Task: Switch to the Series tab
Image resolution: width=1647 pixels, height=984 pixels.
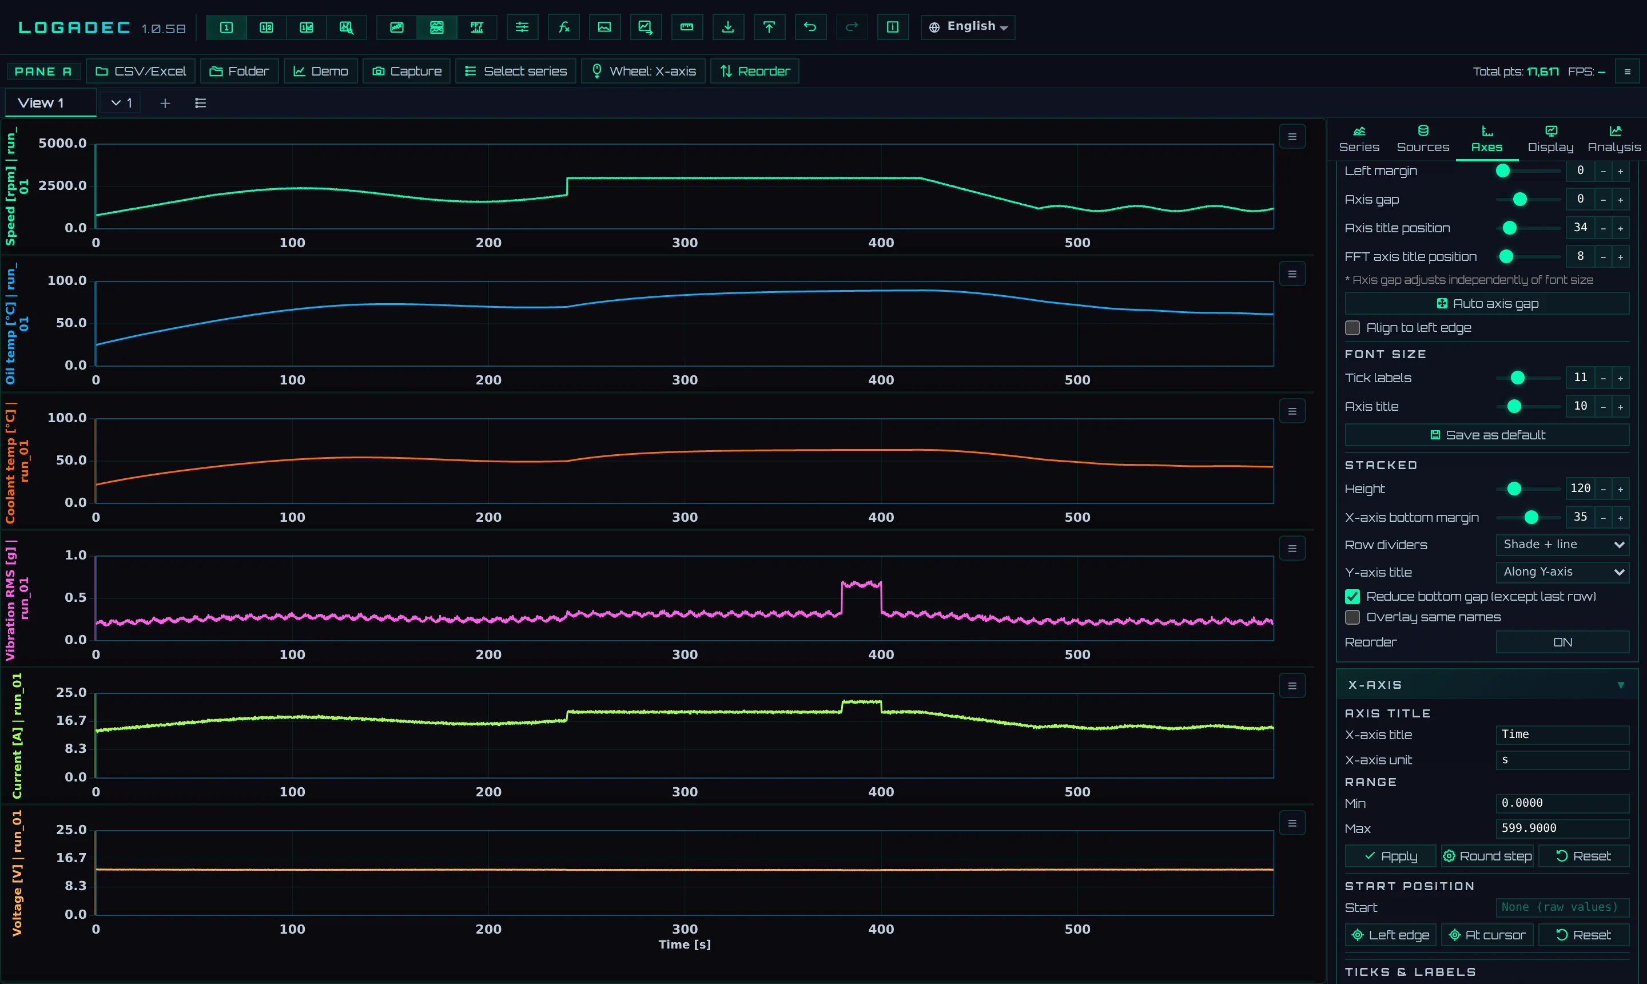Action: point(1359,139)
